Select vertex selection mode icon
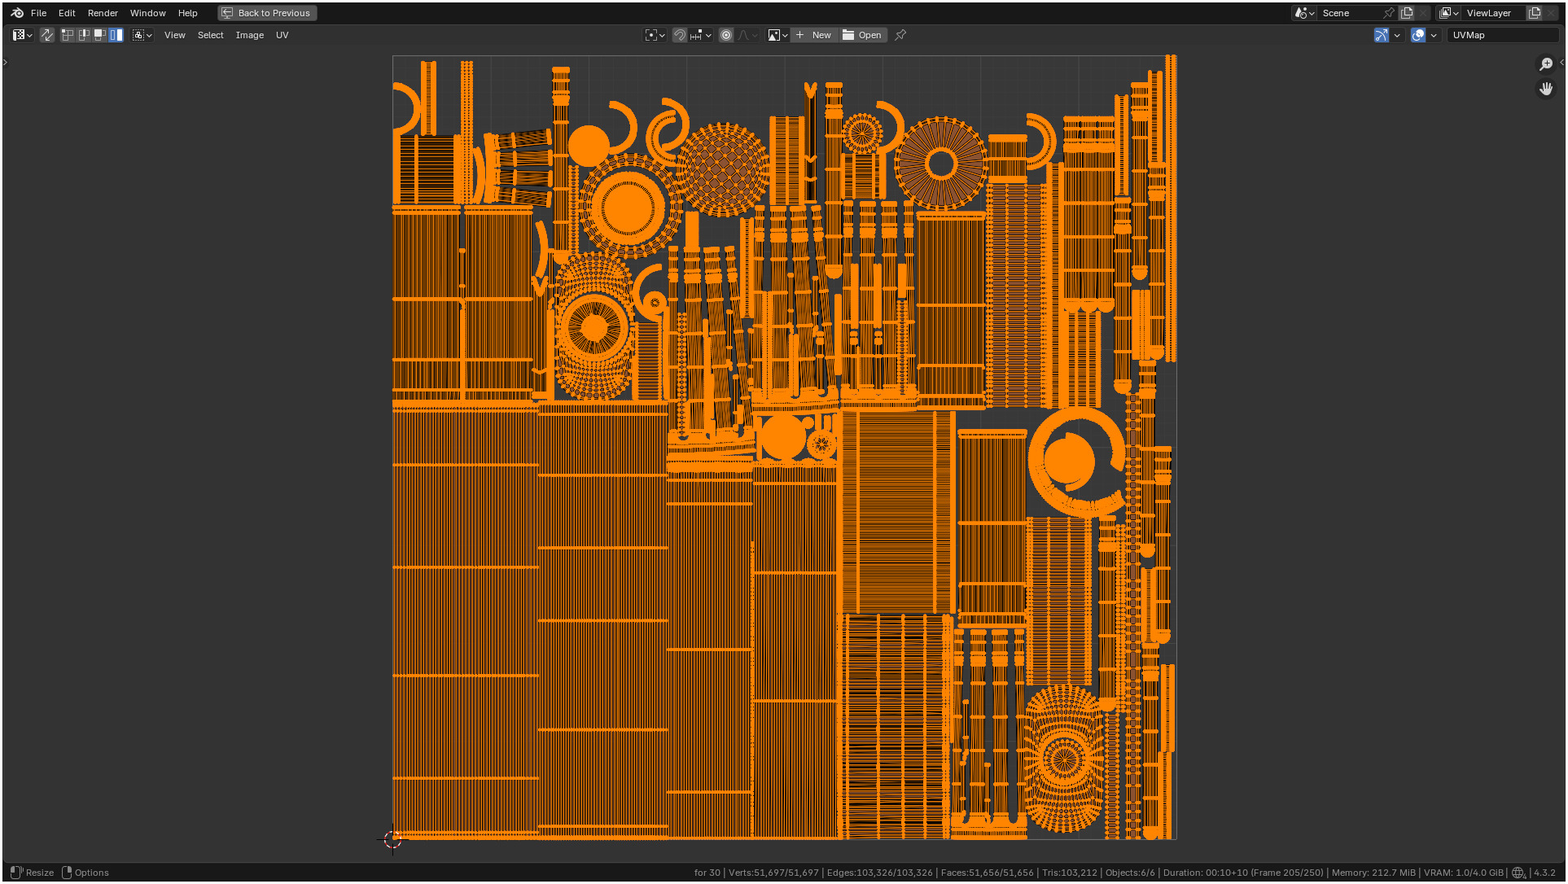The image size is (1568, 884). (68, 35)
